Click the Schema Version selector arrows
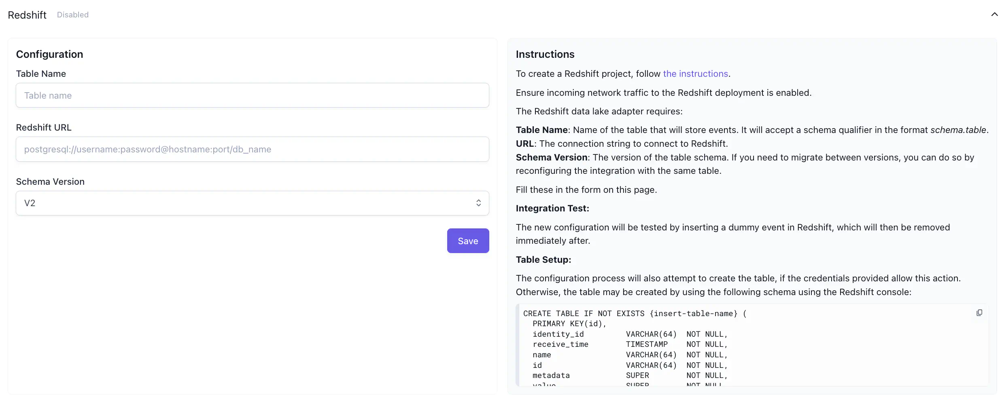Image resolution: width=1002 pixels, height=401 pixels. point(478,203)
